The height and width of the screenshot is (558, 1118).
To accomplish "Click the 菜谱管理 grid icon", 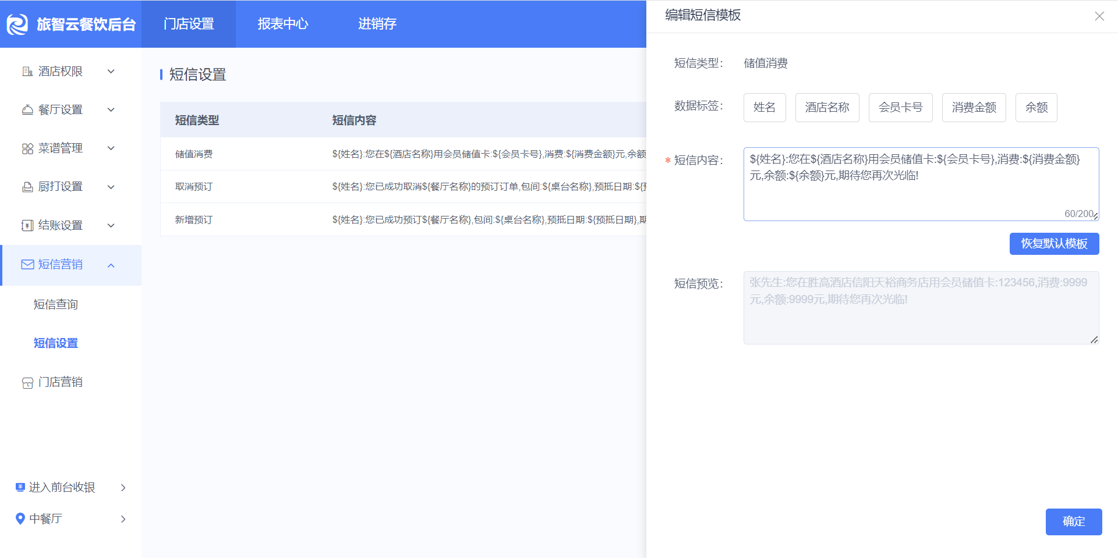I will click(27, 148).
